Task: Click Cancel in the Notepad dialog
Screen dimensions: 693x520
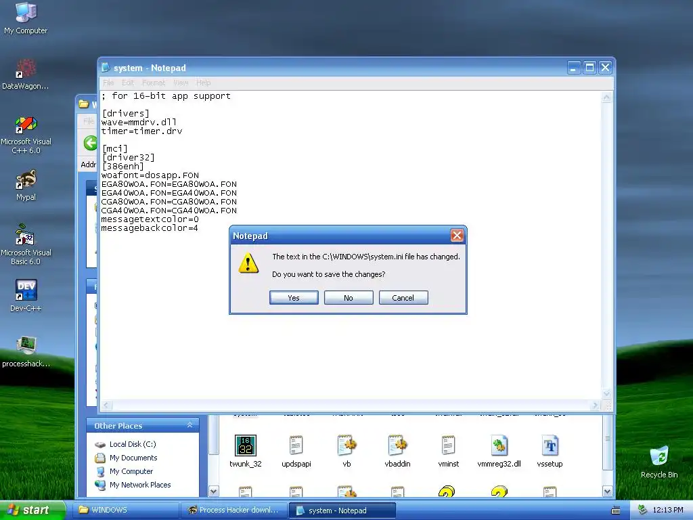Action: point(403,298)
